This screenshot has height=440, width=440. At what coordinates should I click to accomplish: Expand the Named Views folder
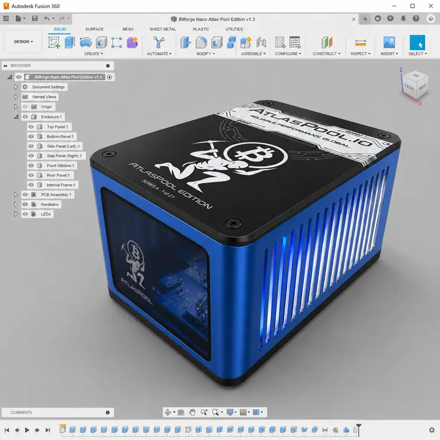pyautogui.click(x=16, y=97)
